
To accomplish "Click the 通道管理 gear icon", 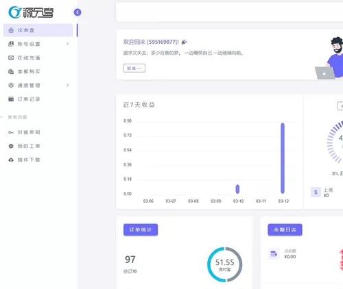I will pos(11,85).
